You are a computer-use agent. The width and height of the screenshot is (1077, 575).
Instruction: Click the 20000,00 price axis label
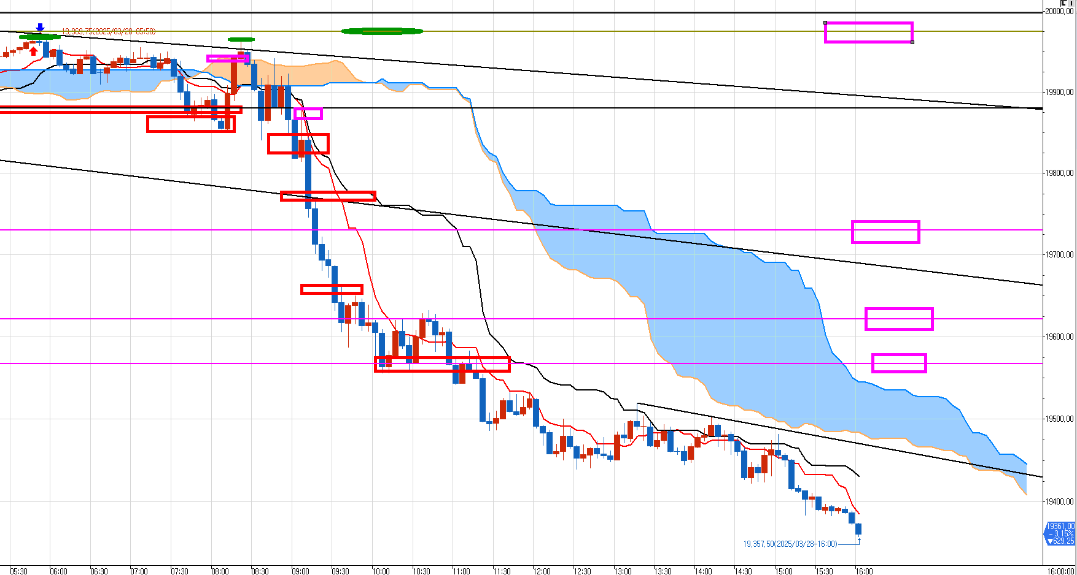click(x=1060, y=11)
